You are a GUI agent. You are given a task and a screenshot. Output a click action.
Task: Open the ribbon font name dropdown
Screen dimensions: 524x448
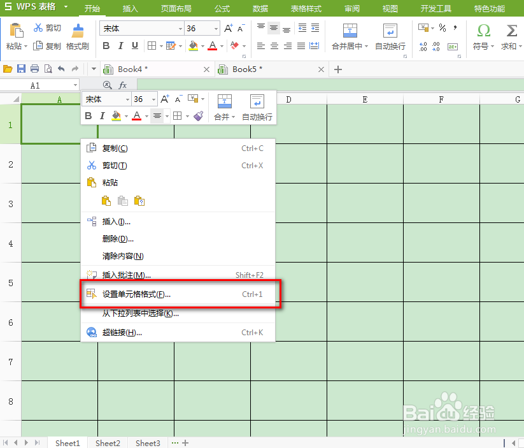pyautogui.click(x=180, y=29)
